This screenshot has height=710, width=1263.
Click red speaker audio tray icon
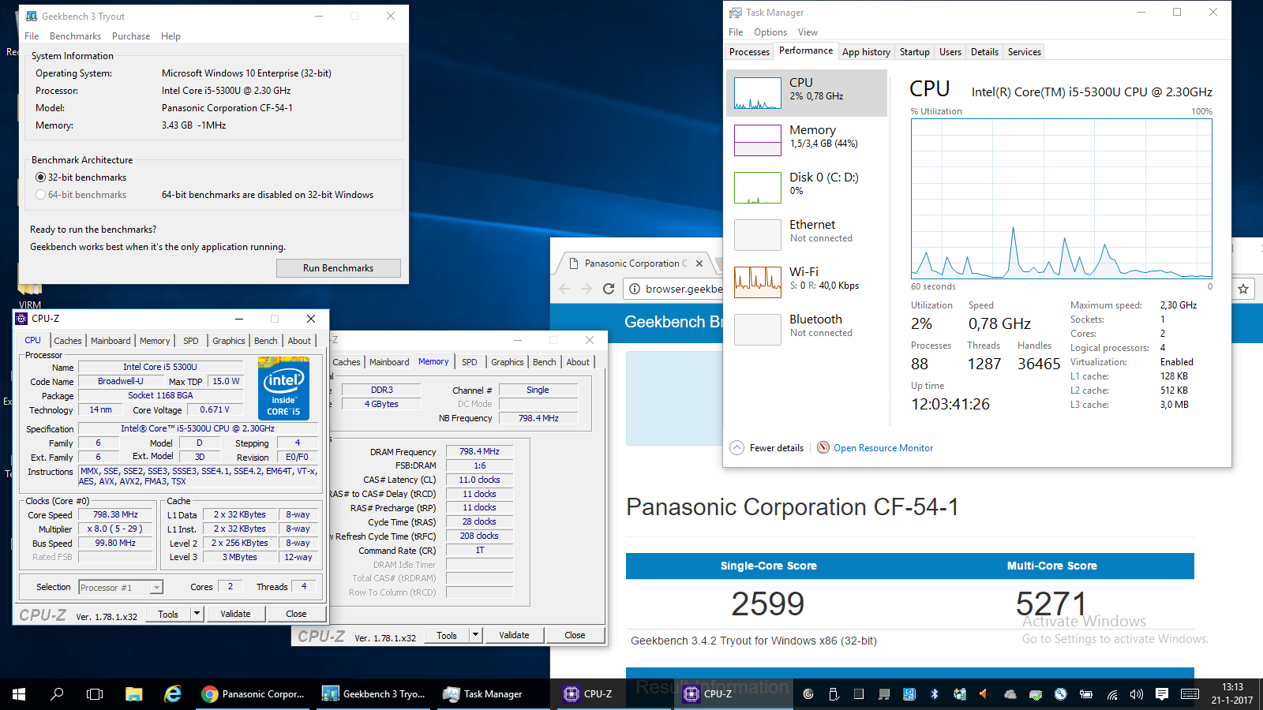click(x=984, y=694)
